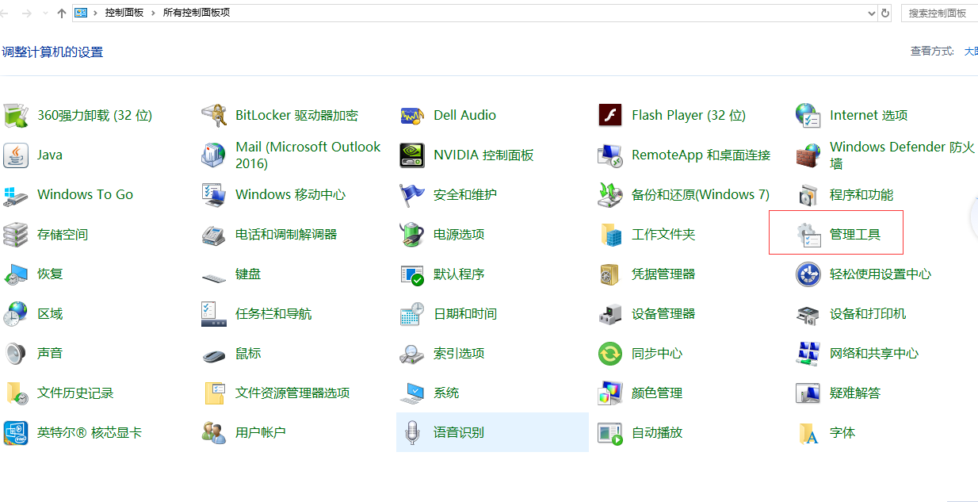
Task: Open Windows Defender 防火墙 brick wall icon
Action: click(x=808, y=155)
